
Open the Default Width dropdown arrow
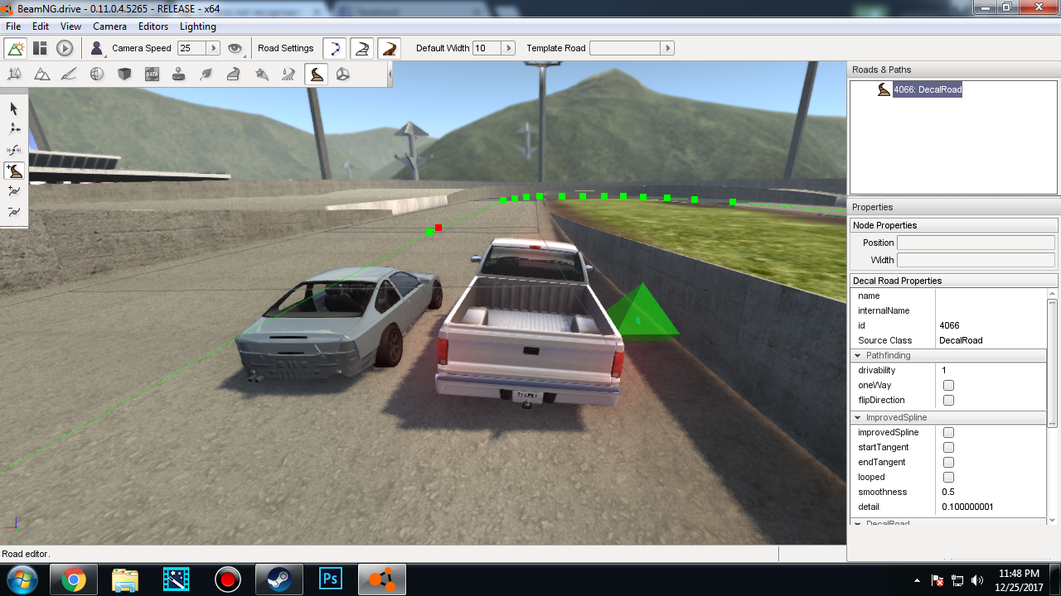point(508,48)
